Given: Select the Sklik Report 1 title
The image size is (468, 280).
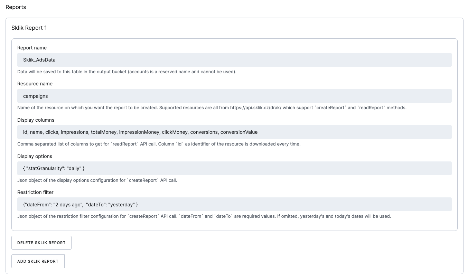Looking at the screenshot, I should tap(29, 28).
